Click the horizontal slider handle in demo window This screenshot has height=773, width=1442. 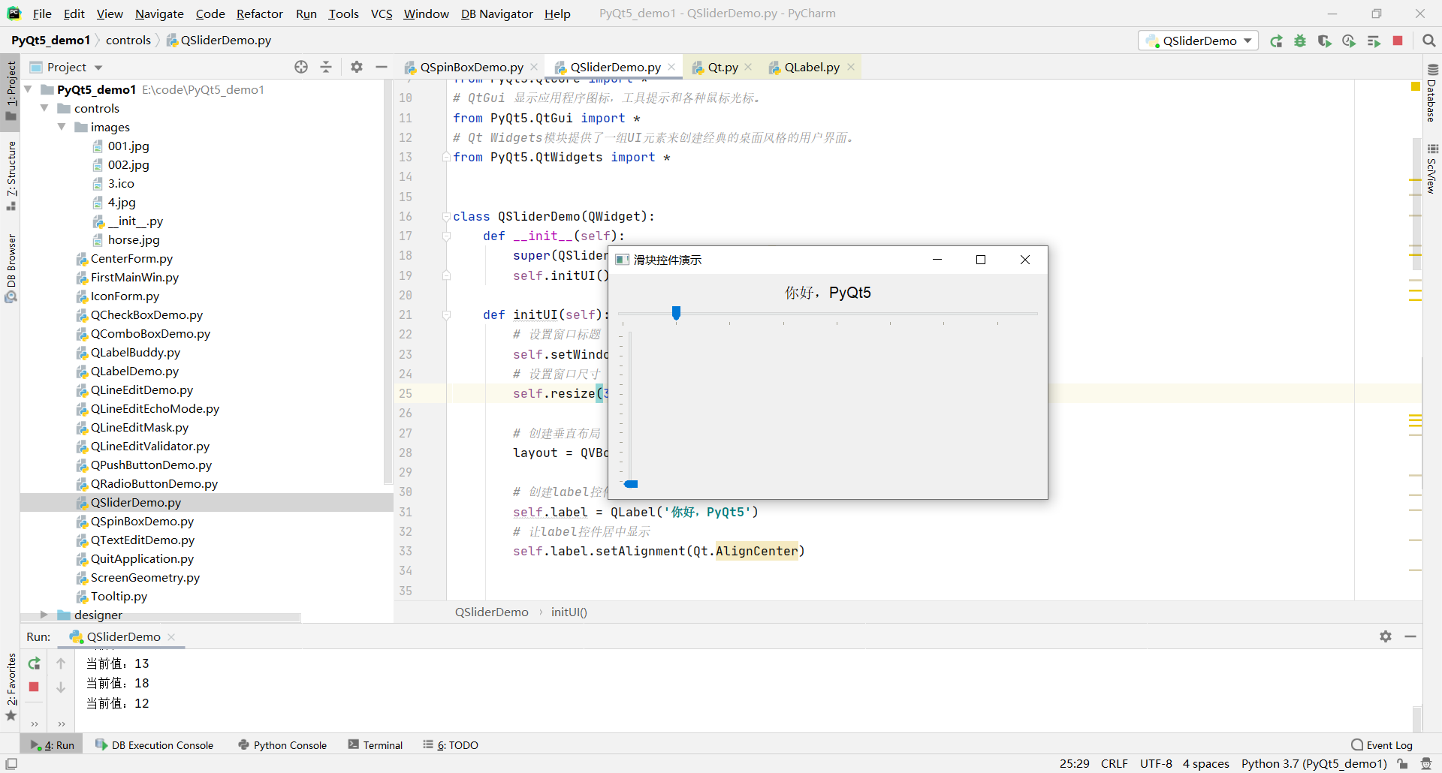[676, 313]
